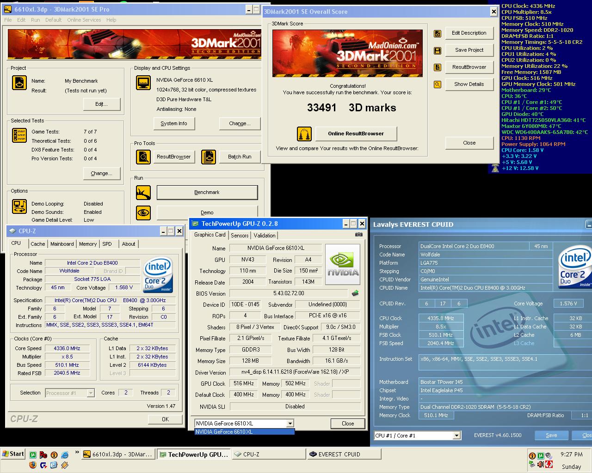Open the Help menu in 3DMark
Screen dimensions: 592x473
pyautogui.click(x=111, y=20)
